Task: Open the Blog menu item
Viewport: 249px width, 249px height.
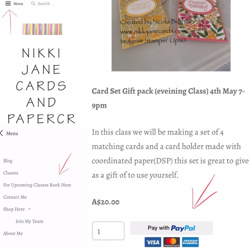Action: click(x=8, y=161)
